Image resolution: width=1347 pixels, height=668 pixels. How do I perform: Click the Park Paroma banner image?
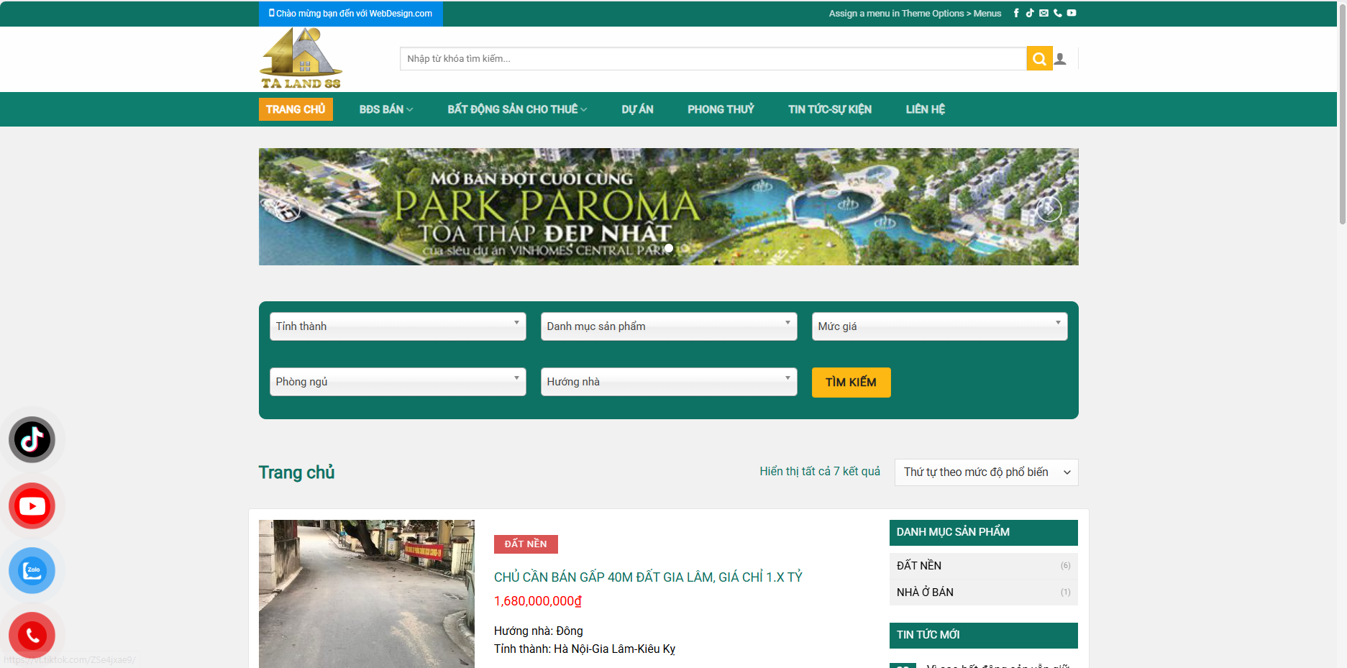coord(669,207)
